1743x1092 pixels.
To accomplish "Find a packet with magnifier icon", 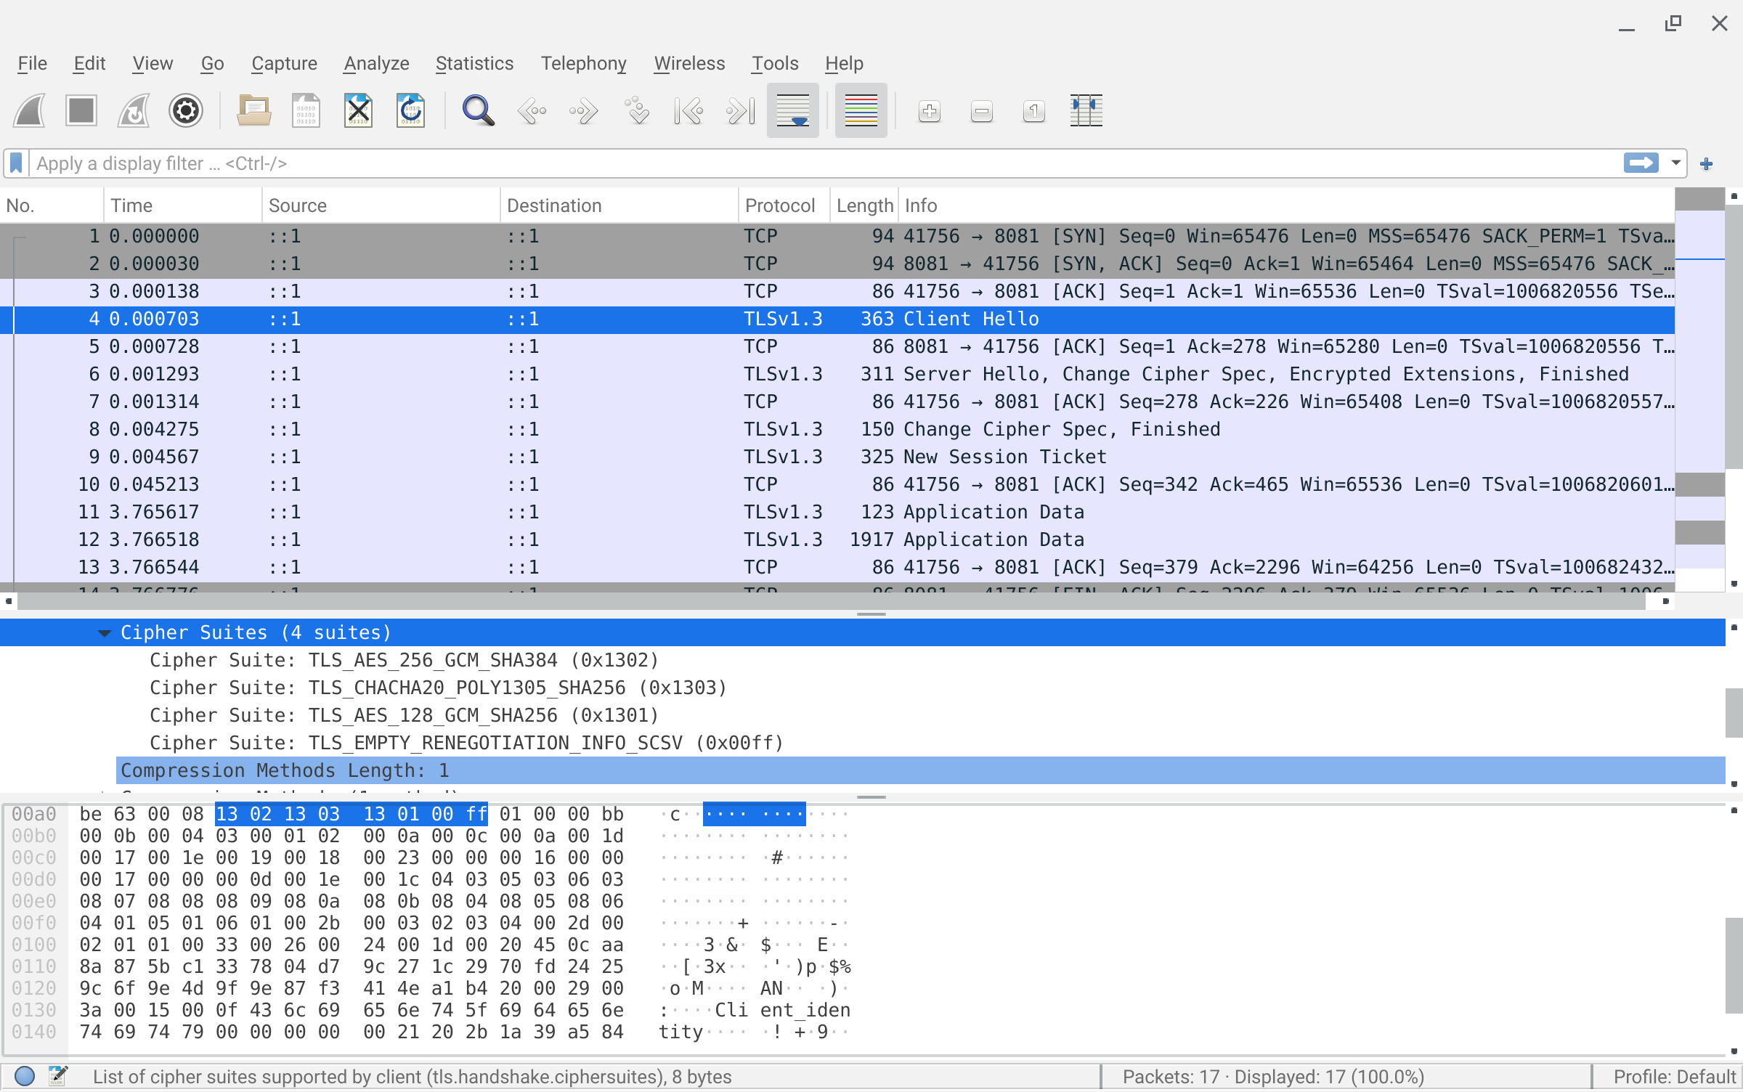I will pos(478,111).
